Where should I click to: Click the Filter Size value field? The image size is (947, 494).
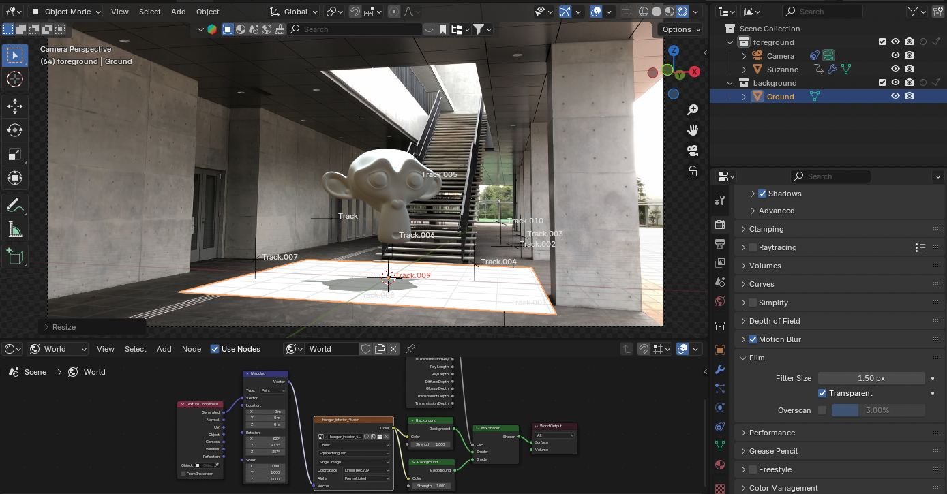[x=871, y=378]
